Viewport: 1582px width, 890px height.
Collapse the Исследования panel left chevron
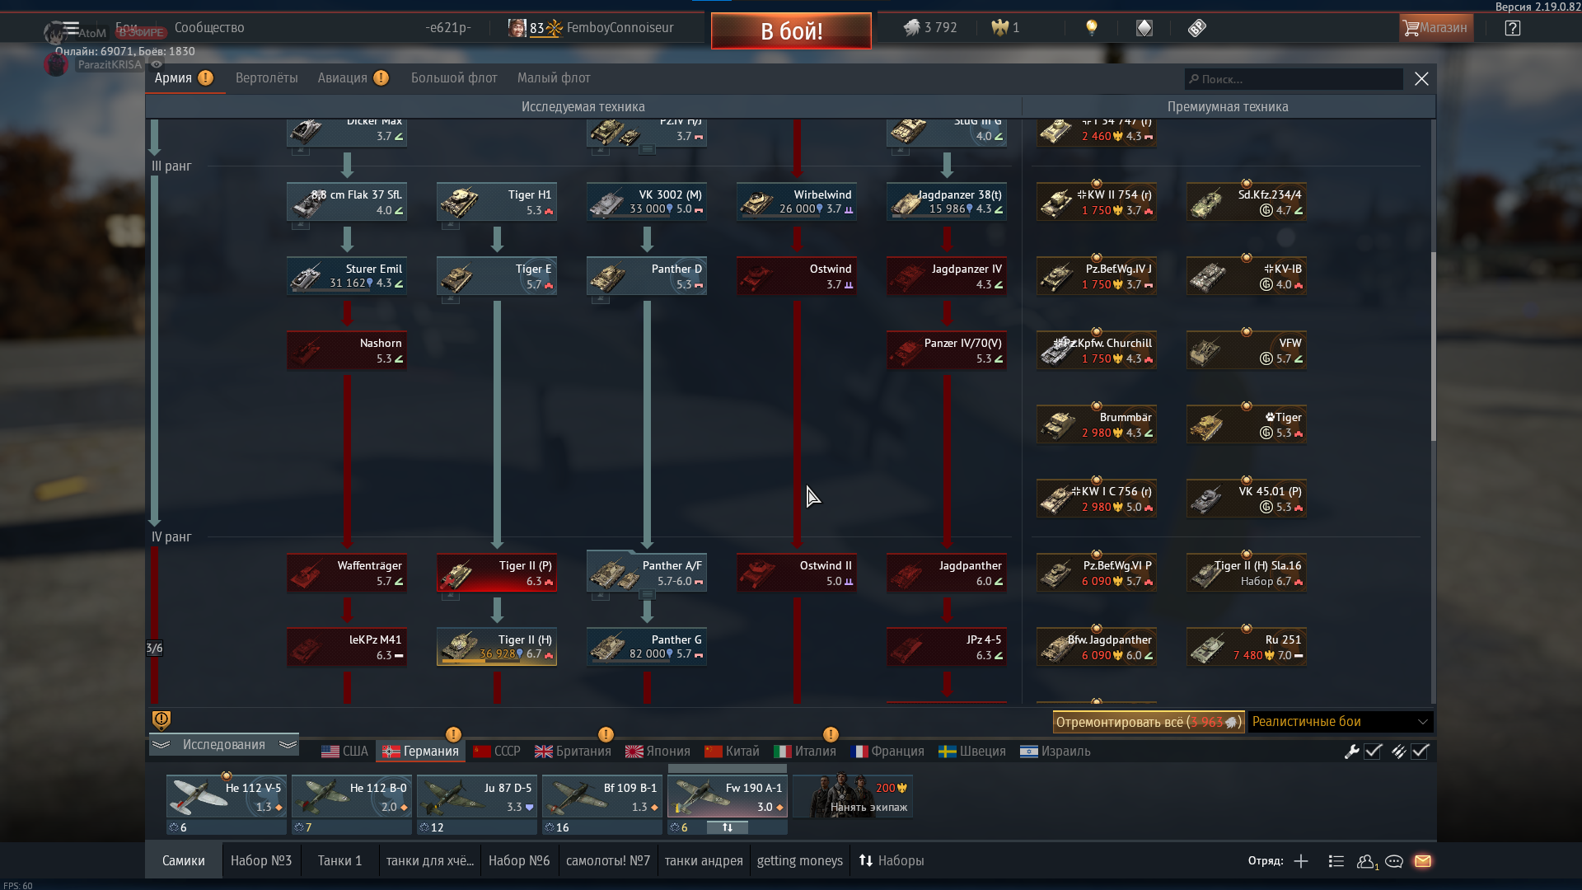[161, 745]
